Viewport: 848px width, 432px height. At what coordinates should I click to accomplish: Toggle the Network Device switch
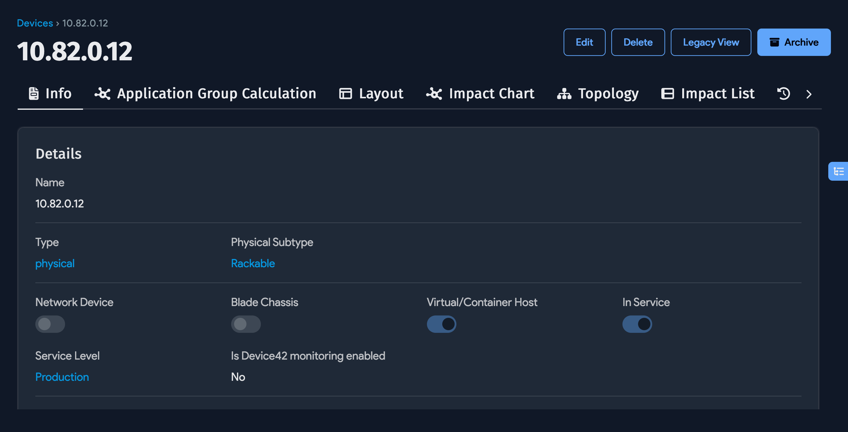click(50, 324)
